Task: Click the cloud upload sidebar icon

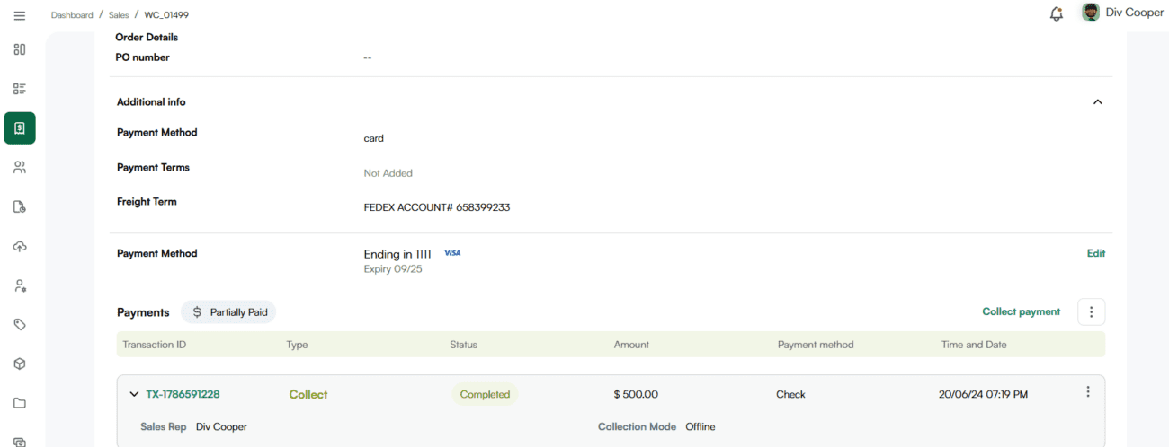Action: click(20, 246)
